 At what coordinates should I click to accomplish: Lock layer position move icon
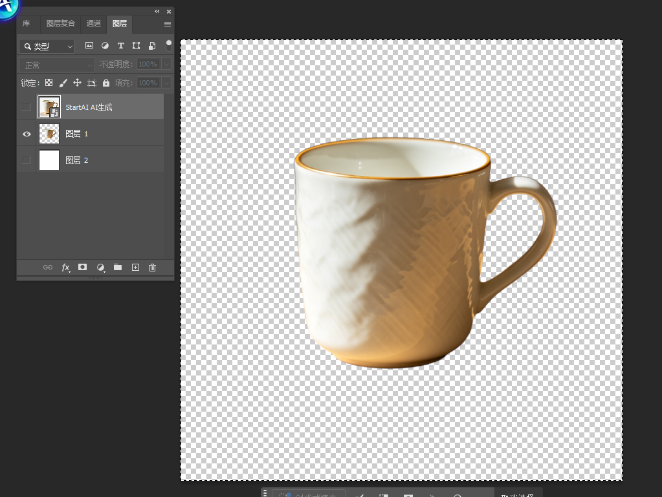pyautogui.click(x=77, y=83)
